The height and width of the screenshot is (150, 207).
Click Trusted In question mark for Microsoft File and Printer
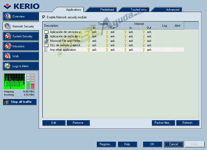coord(88,41)
